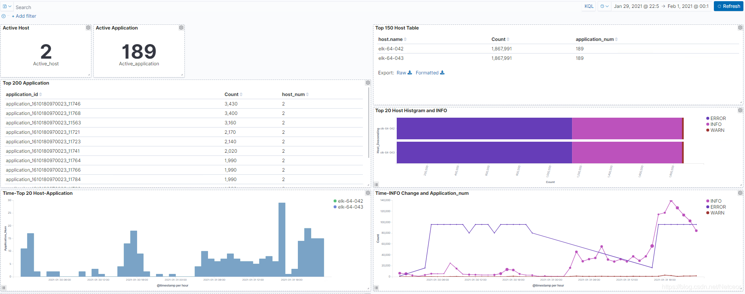This screenshot has width=745, height=294.
Task: Open Top 20 Host Histgram gear menu
Action: pos(740,110)
